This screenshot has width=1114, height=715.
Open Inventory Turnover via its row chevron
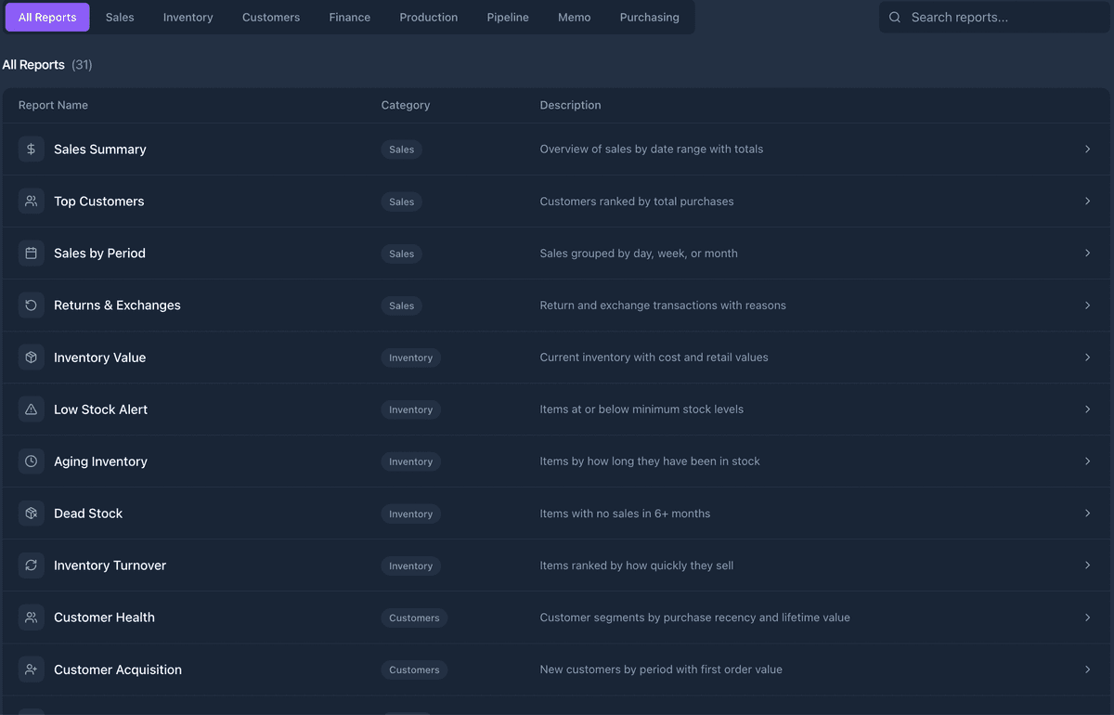[1087, 565]
